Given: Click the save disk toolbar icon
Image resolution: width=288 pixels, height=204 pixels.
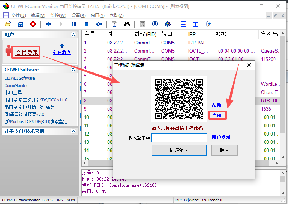Looking at the screenshot, I should pyautogui.click(x=21, y=24).
